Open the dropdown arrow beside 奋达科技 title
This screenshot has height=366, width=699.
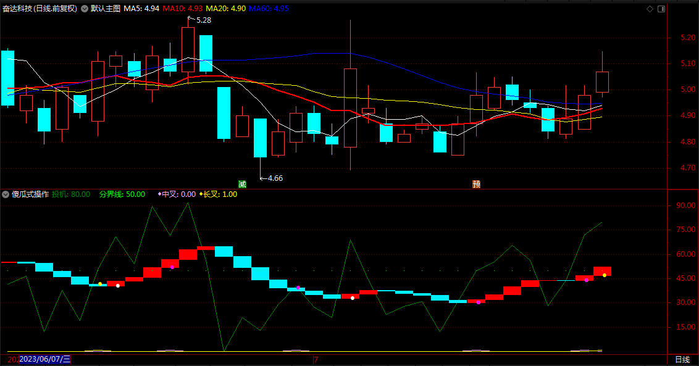click(x=84, y=9)
